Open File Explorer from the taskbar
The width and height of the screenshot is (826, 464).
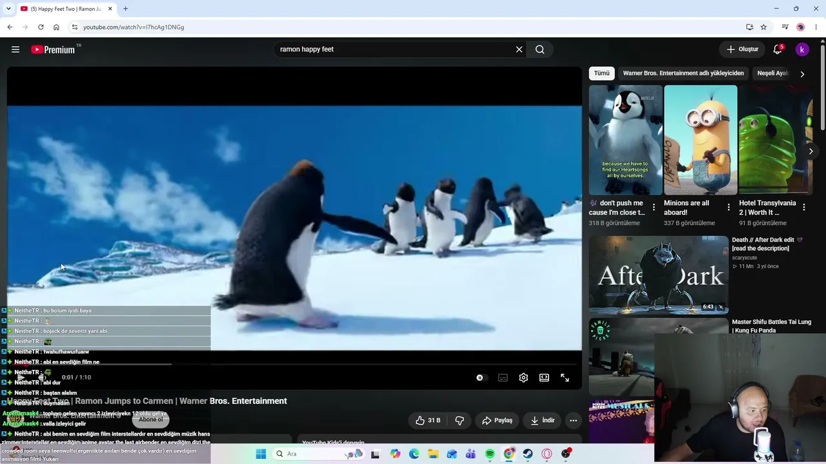click(x=433, y=454)
